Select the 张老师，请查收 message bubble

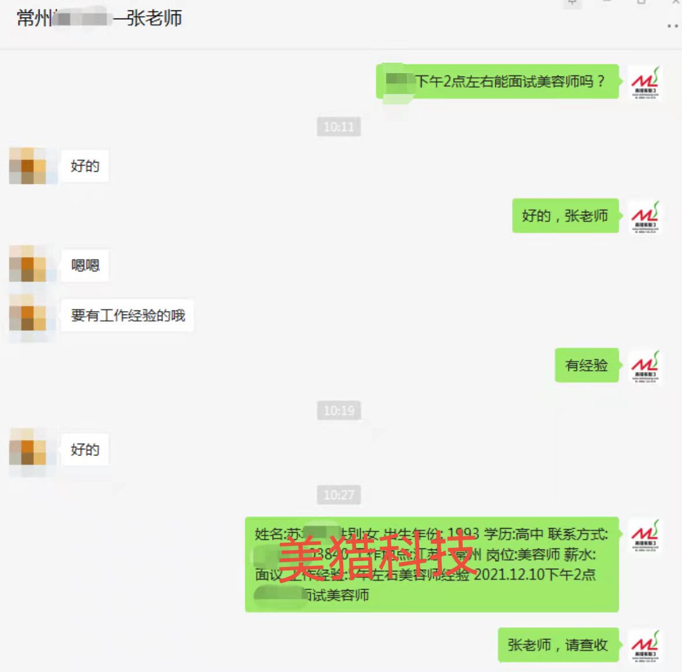pos(558,645)
